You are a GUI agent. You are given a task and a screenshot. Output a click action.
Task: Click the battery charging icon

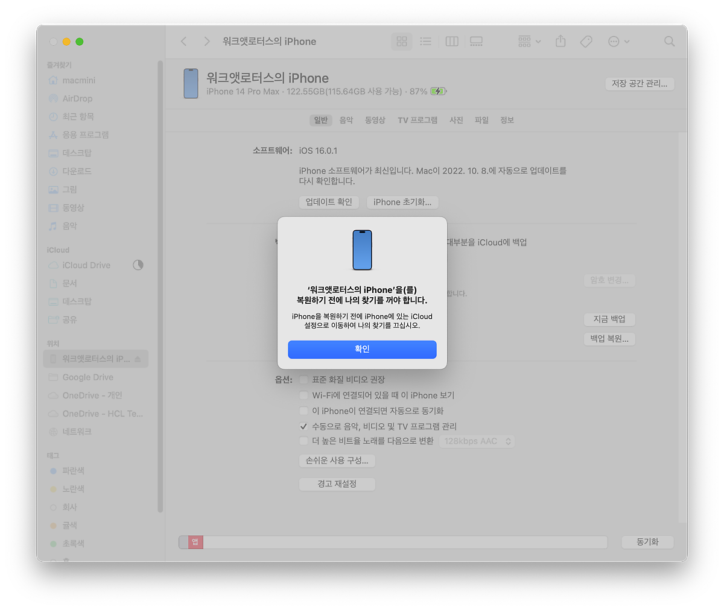438,92
